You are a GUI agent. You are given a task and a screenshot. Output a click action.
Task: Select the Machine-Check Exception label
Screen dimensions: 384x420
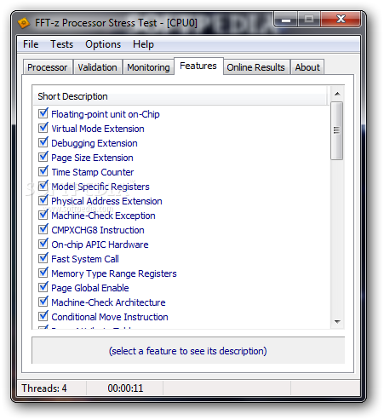[103, 216]
